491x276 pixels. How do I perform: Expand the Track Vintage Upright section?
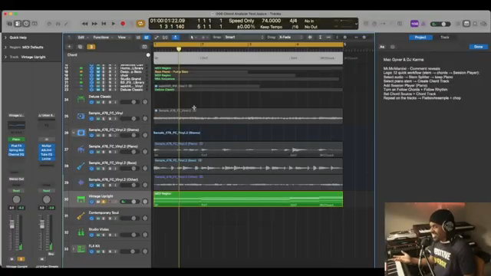pyautogui.click(x=5, y=57)
